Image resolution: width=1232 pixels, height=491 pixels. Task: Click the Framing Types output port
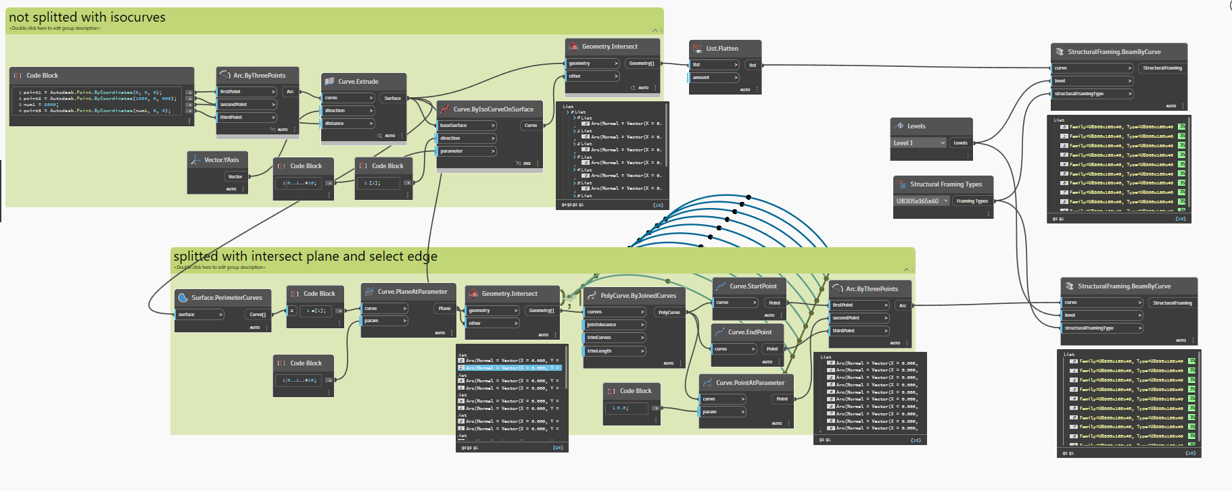pyautogui.click(x=972, y=201)
